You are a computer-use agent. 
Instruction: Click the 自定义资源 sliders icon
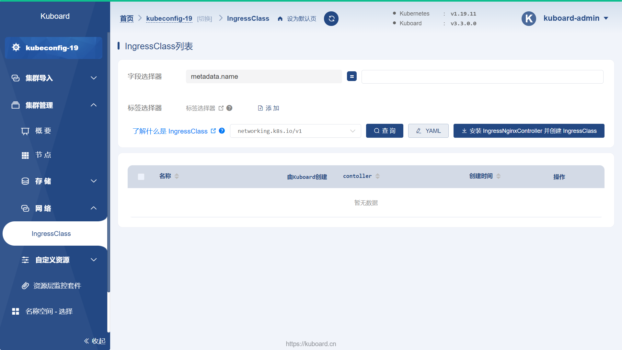tap(25, 260)
